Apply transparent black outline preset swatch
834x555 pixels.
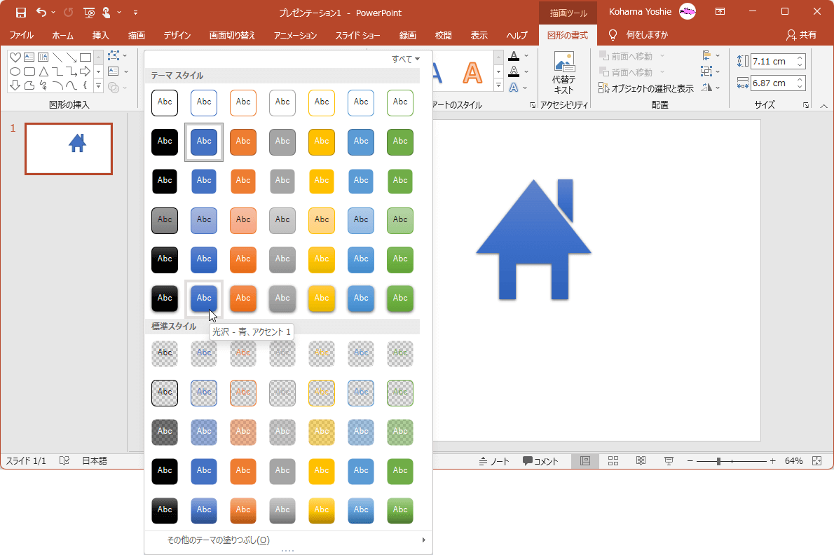165,392
